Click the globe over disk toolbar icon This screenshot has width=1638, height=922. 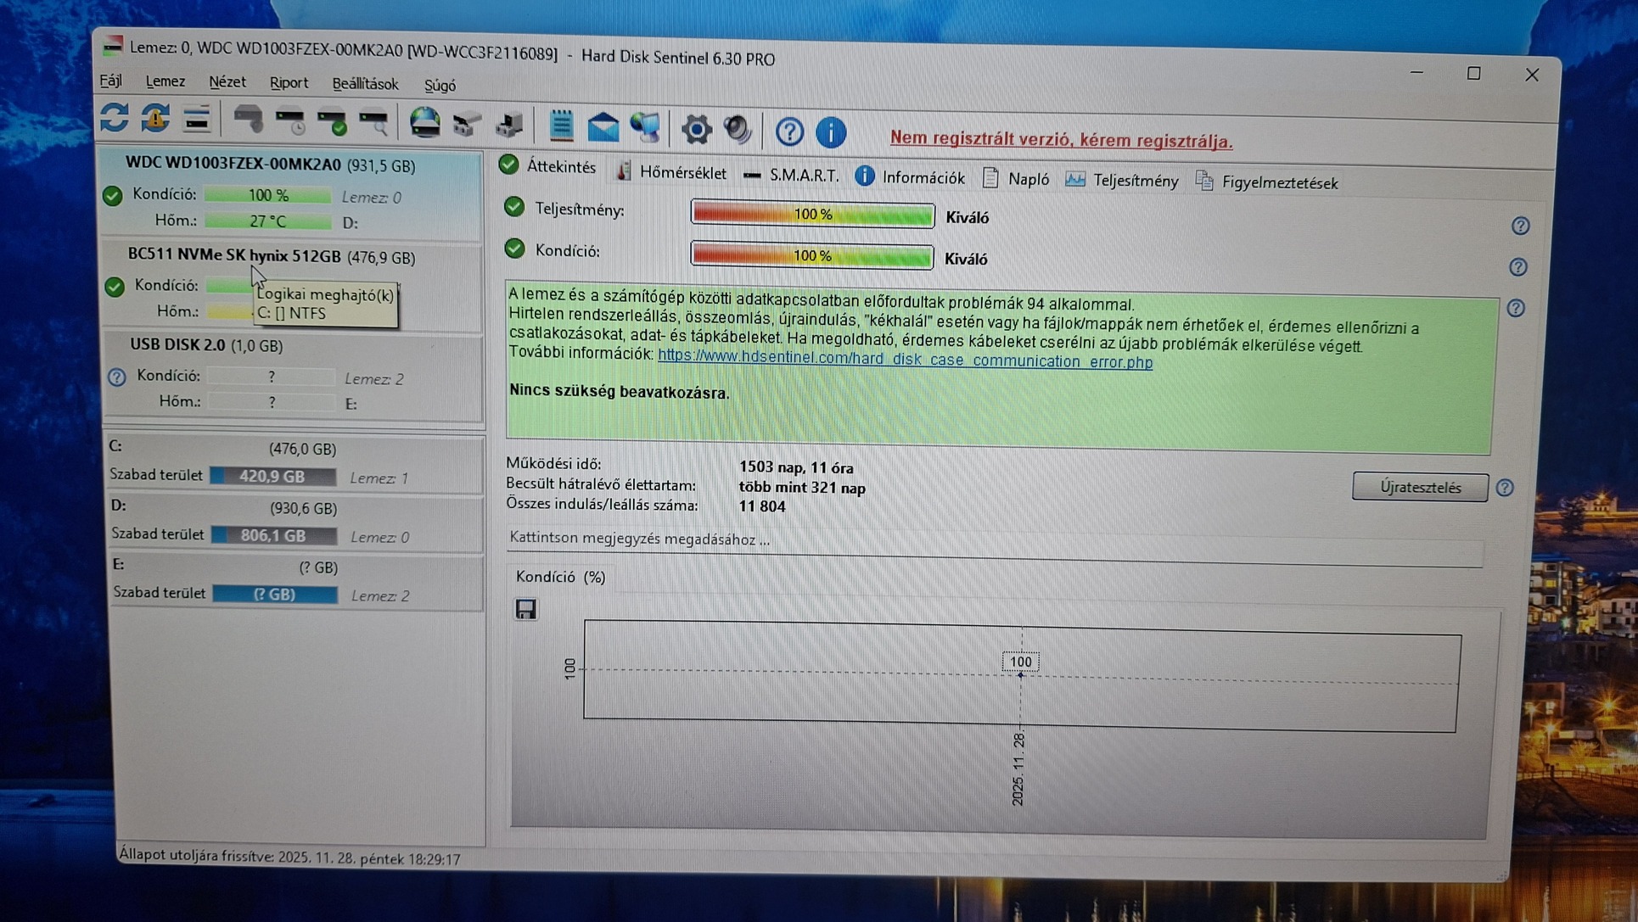click(424, 124)
